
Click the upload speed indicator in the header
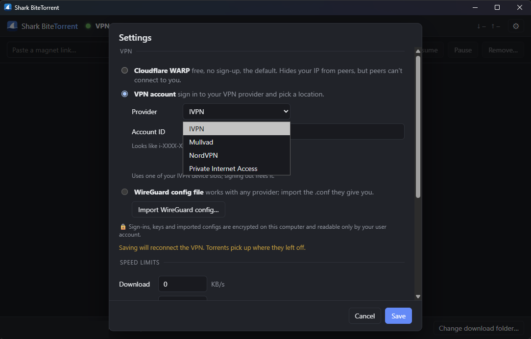(495, 26)
